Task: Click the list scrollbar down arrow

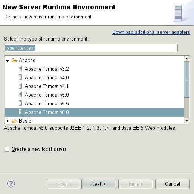Action: tap(187, 121)
